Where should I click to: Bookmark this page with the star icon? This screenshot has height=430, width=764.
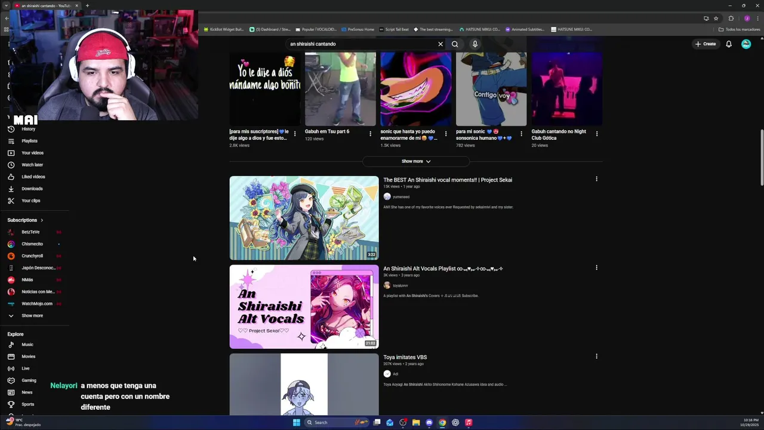click(x=716, y=19)
